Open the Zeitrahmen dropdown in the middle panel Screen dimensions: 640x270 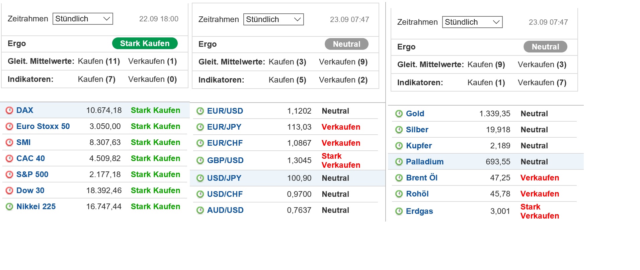273,19
